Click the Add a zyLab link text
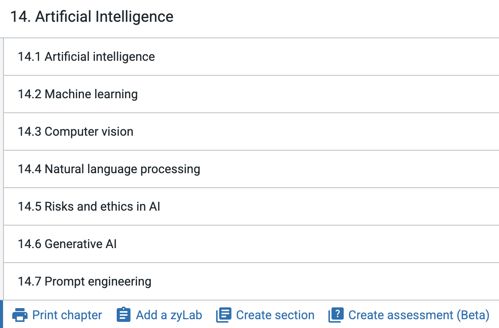Image resolution: width=499 pixels, height=328 pixels. pyautogui.click(x=169, y=315)
